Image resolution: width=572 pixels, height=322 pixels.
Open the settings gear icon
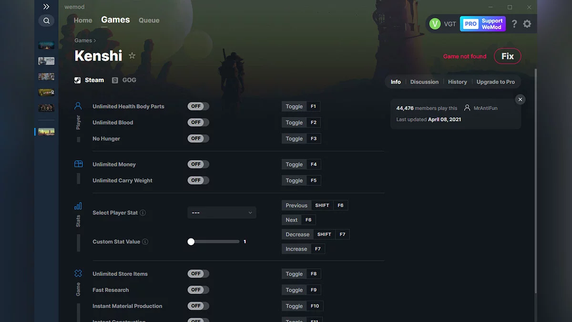pyautogui.click(x=527, y=24)
